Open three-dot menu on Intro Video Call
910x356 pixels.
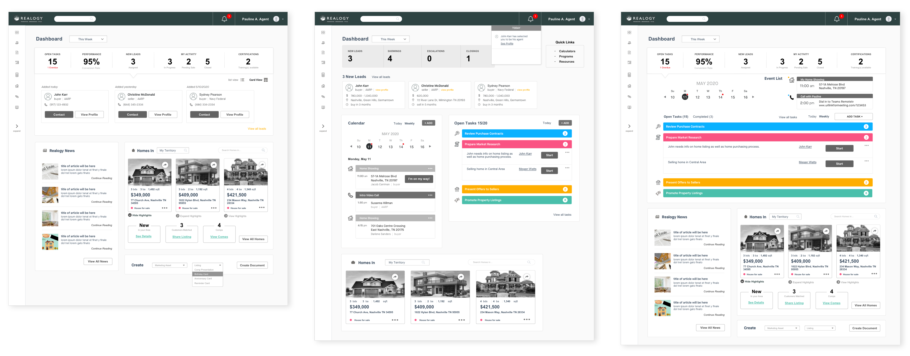click(x=430, y=195)
